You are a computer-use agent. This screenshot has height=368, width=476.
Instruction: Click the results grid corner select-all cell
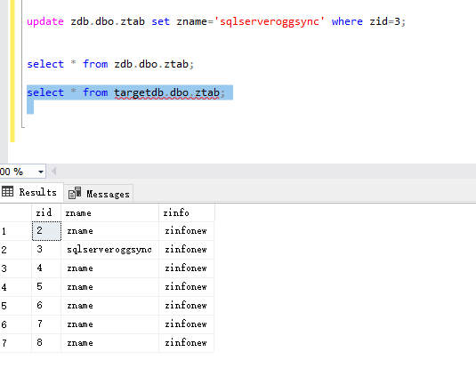pos(16,212)
